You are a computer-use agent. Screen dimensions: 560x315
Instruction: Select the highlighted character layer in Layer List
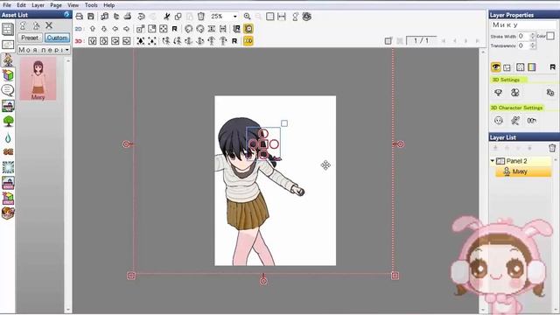tap(523, 171)
